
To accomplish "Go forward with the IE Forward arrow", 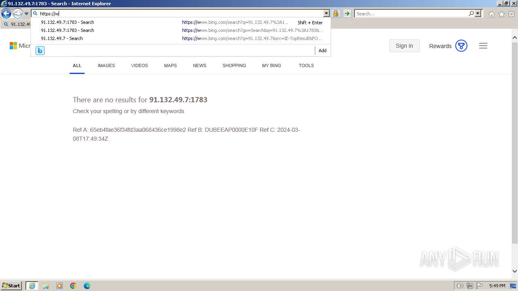I will [x=17, y=14].
